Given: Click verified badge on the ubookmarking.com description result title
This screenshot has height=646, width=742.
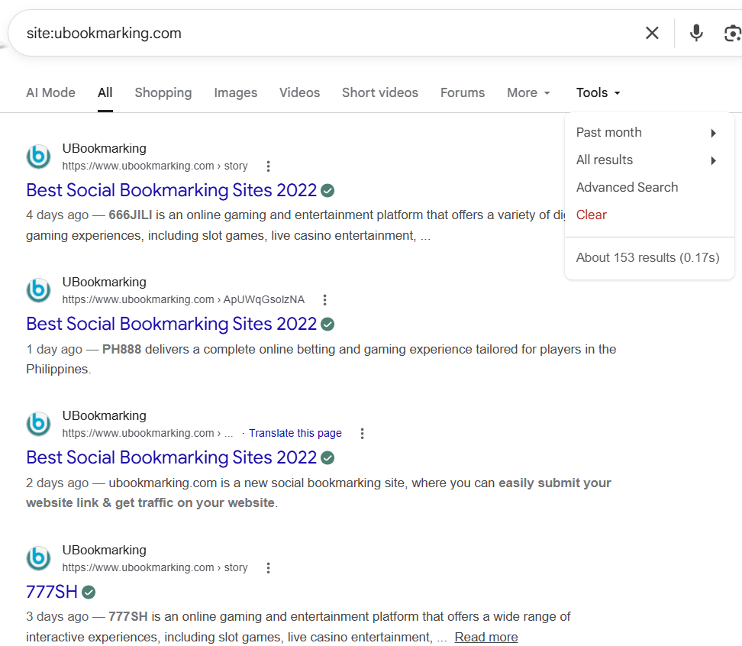Looking at the screenshot, I should tap(327, 458).
